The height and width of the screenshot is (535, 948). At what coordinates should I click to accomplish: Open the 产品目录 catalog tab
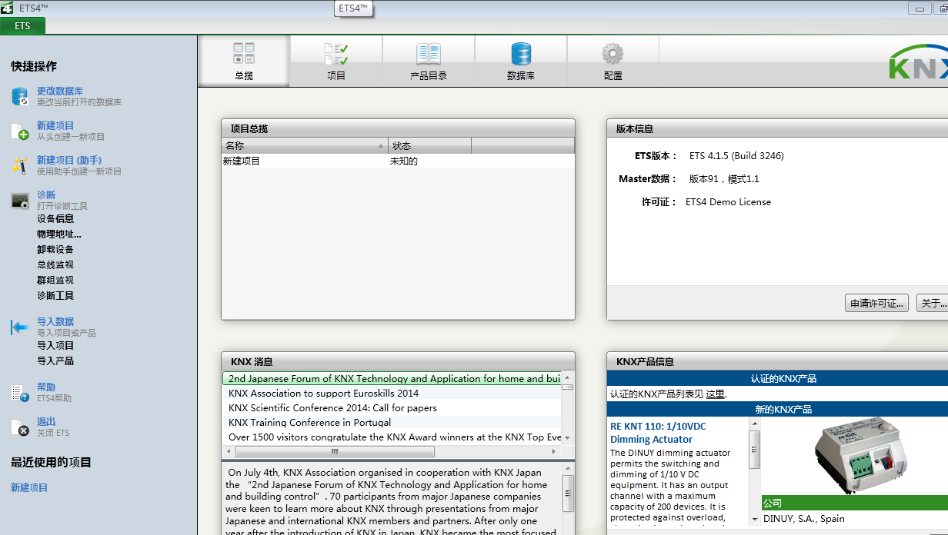click(429, 61)
